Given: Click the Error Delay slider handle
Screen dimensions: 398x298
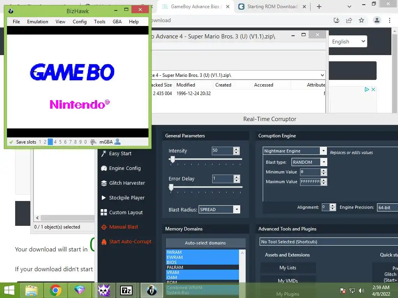Looking at the screenshot, I should click(x=171, y=187).
